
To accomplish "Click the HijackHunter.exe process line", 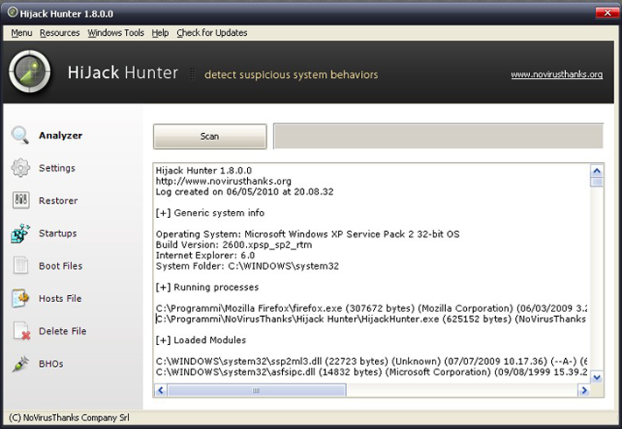I will pos(371,320).
